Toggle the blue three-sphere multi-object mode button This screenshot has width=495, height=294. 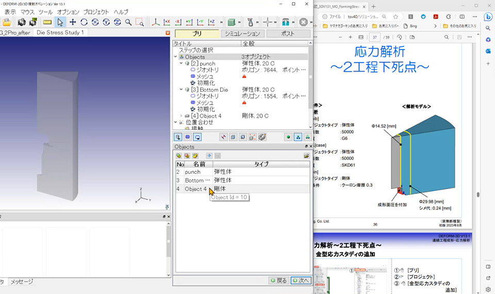(298, 137)
